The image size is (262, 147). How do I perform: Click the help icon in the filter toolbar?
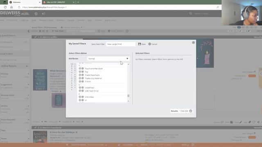[x=127, y=31]
